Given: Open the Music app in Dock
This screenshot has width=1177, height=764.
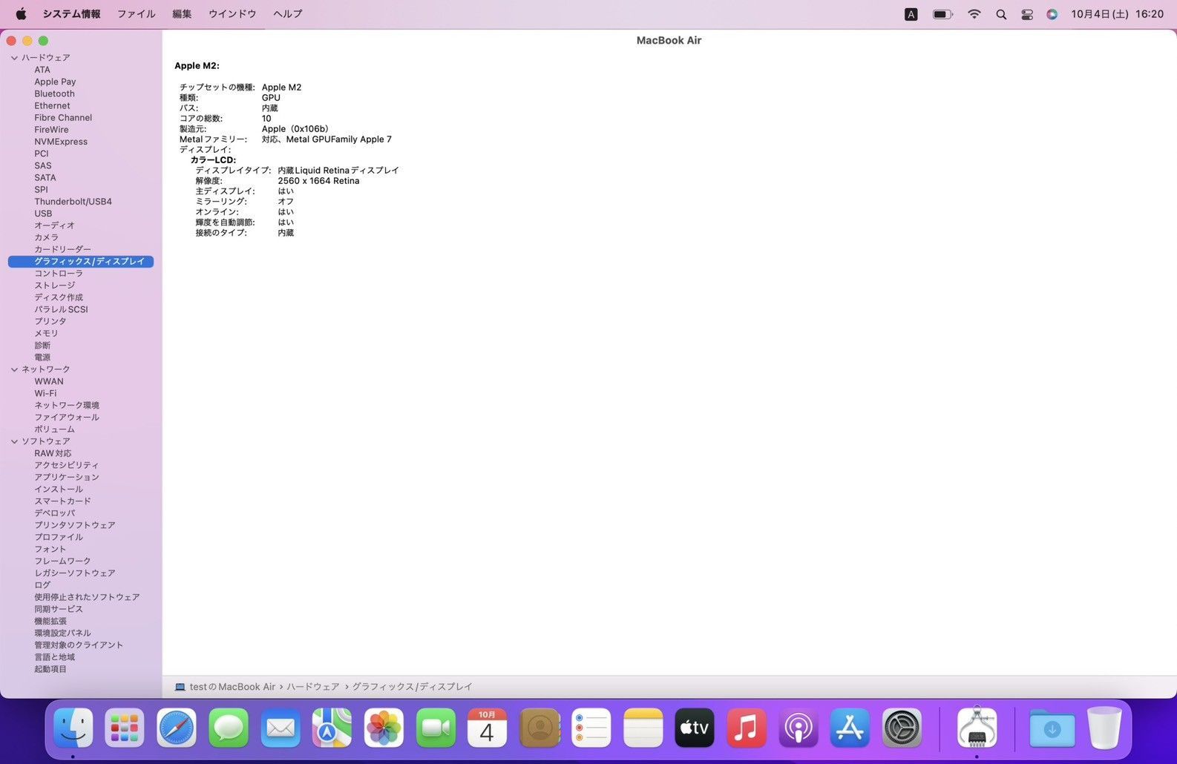Looking at the screenshot, I should [x=746, y=728].
